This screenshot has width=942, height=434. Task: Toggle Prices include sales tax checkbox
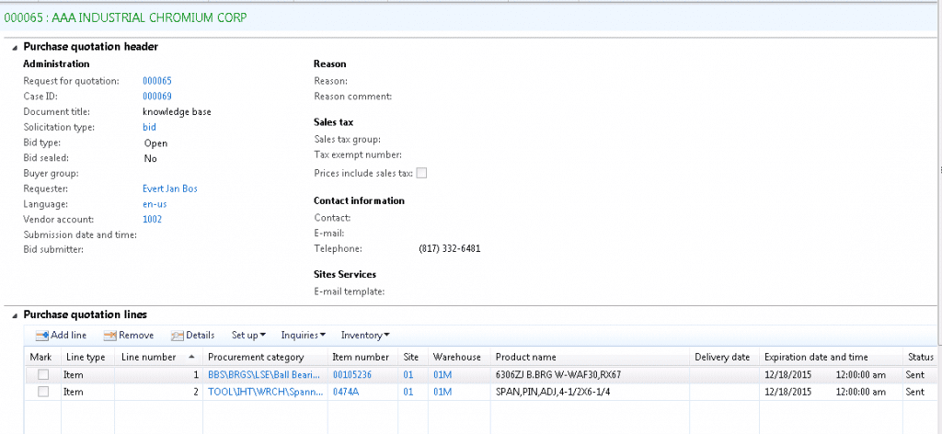(x=422, y=172)
